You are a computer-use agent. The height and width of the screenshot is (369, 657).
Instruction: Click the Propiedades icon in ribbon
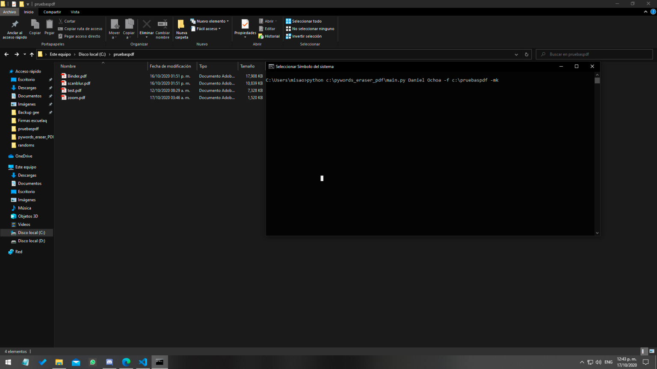tap(245, 25)
